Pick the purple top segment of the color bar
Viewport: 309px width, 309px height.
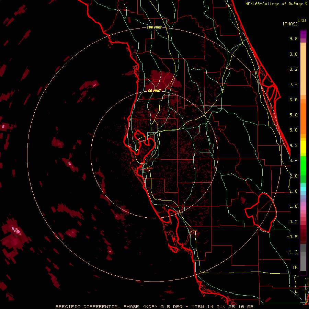[303, 34]
